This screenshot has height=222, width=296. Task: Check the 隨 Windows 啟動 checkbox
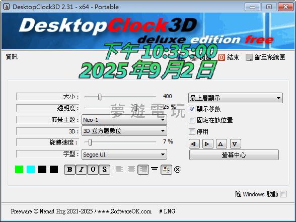pos(283,194)
